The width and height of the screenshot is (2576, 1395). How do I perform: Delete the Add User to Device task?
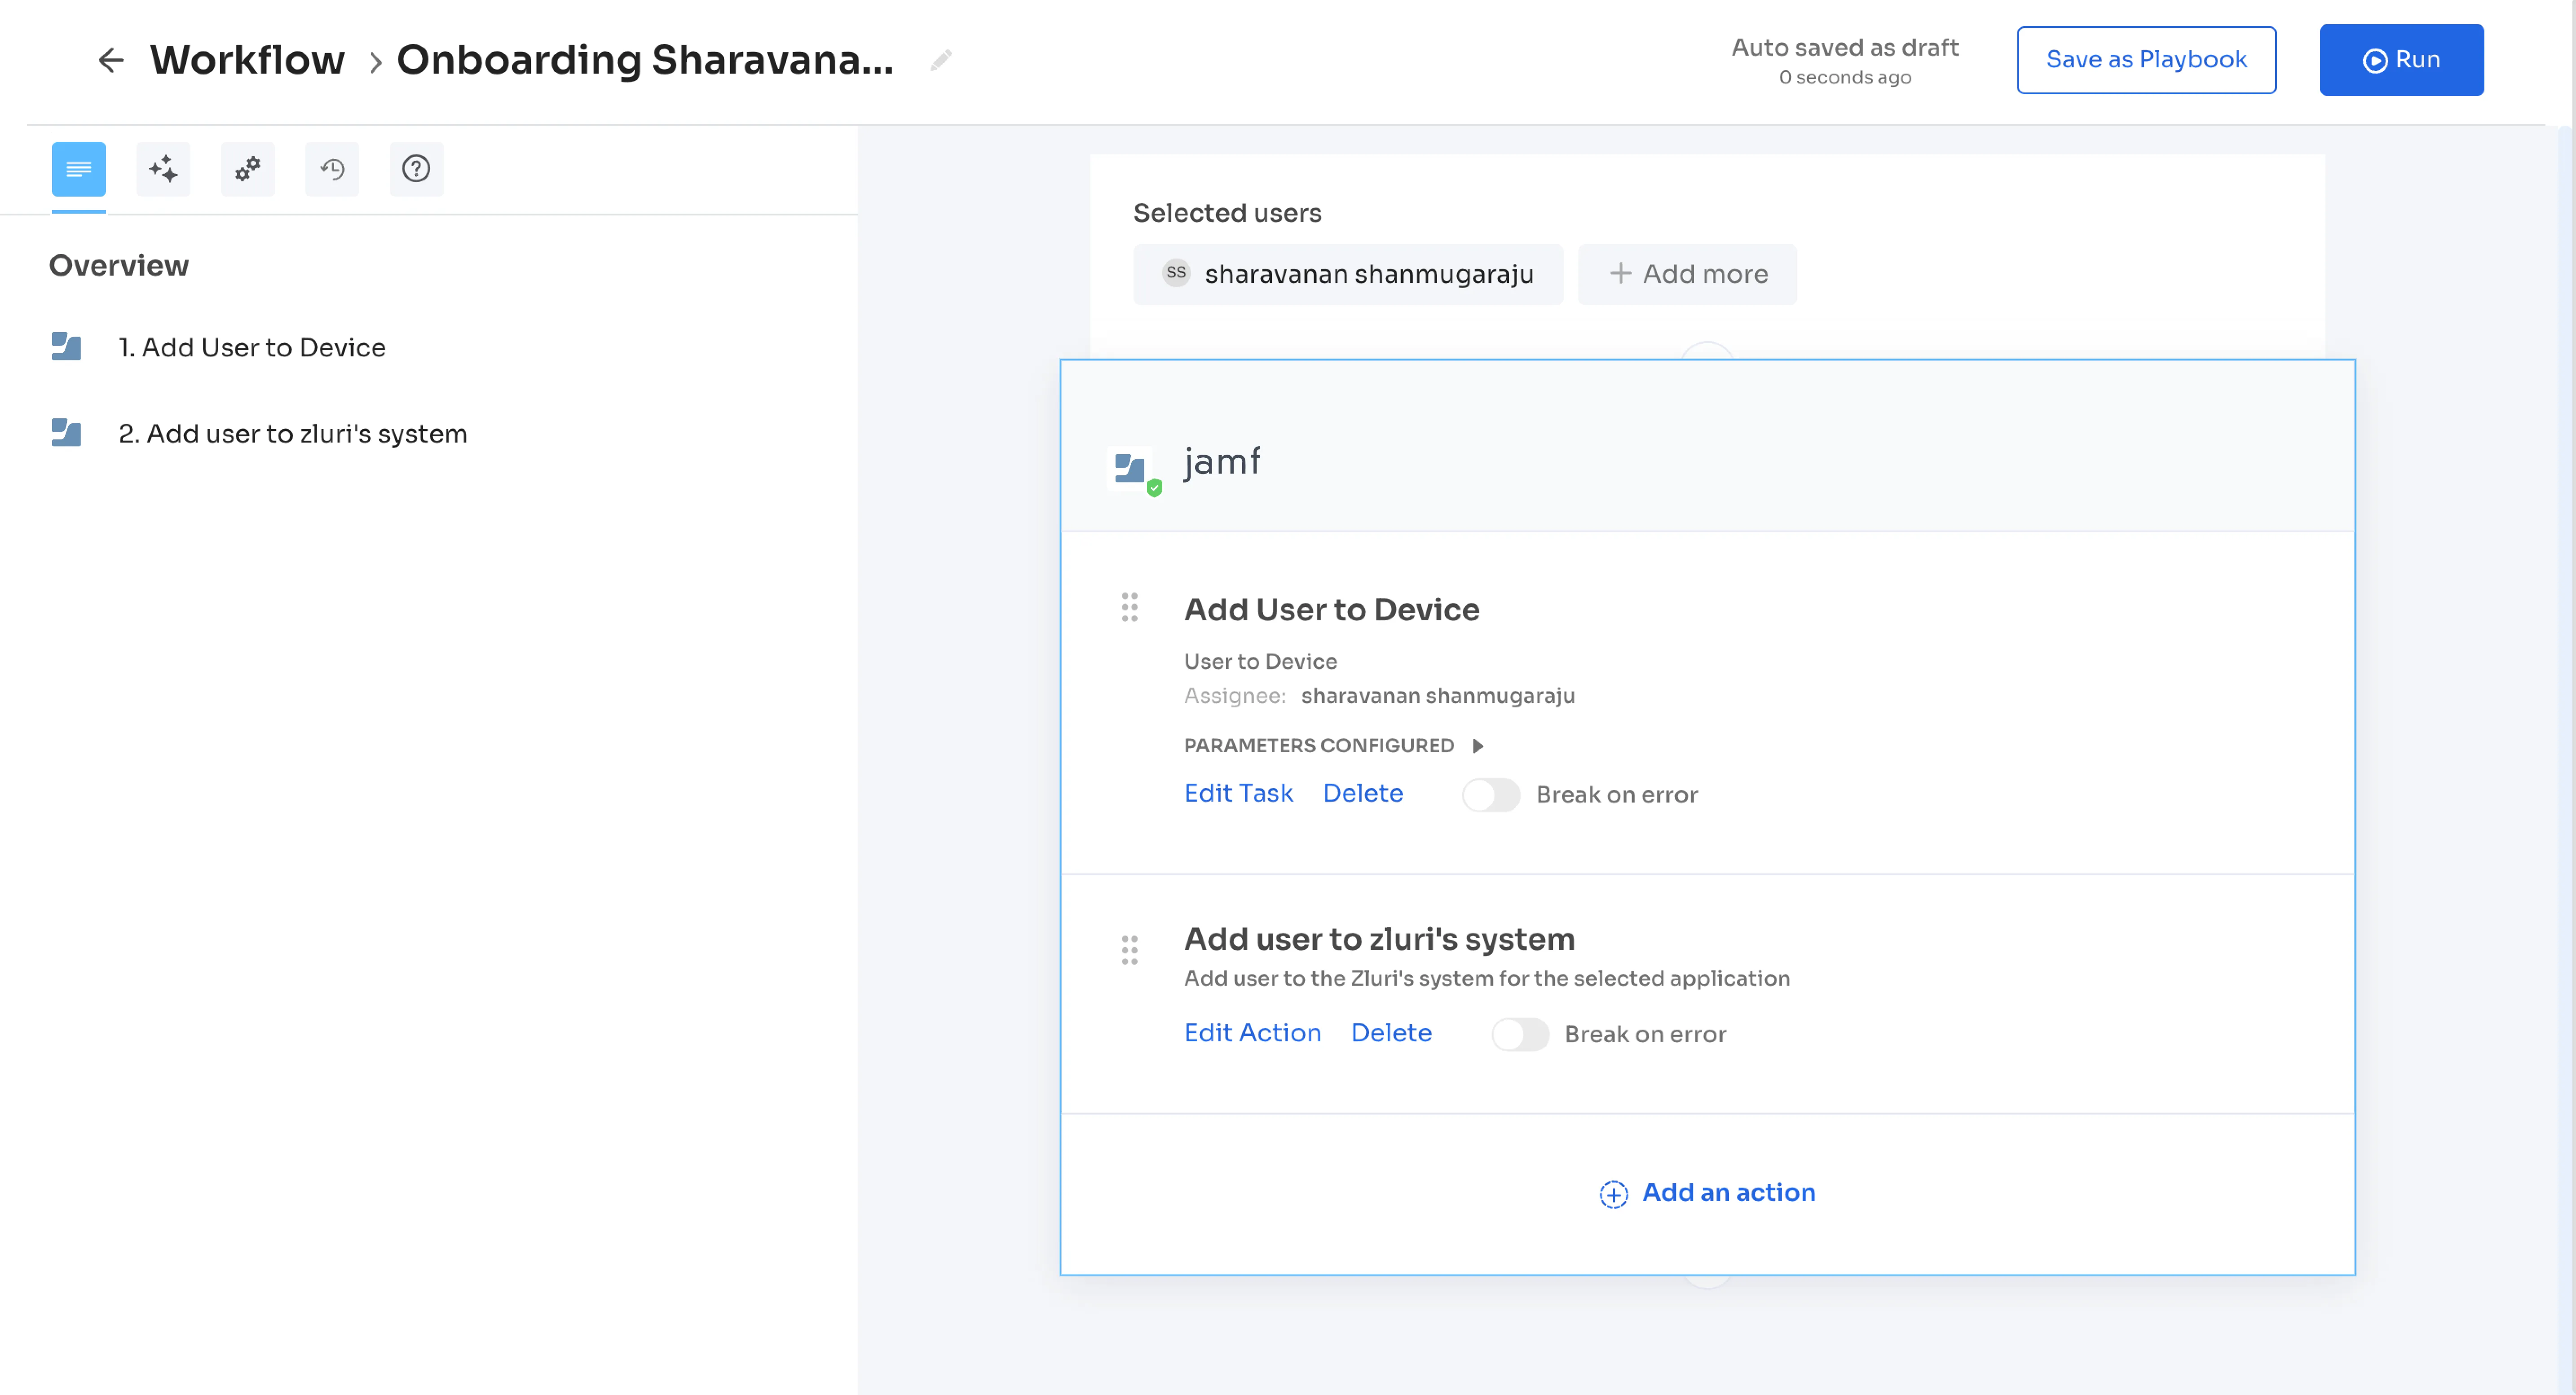[1363, 794]
